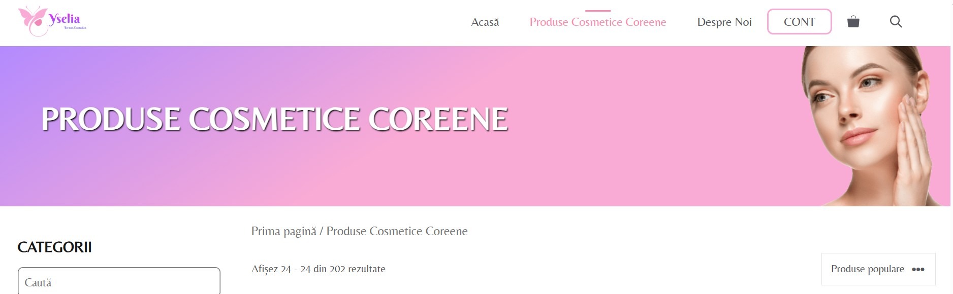Image resolution: width=953 pixels, height=294 pixels.
Task: Click the three dots beside Produse populare
Action: 918,269
